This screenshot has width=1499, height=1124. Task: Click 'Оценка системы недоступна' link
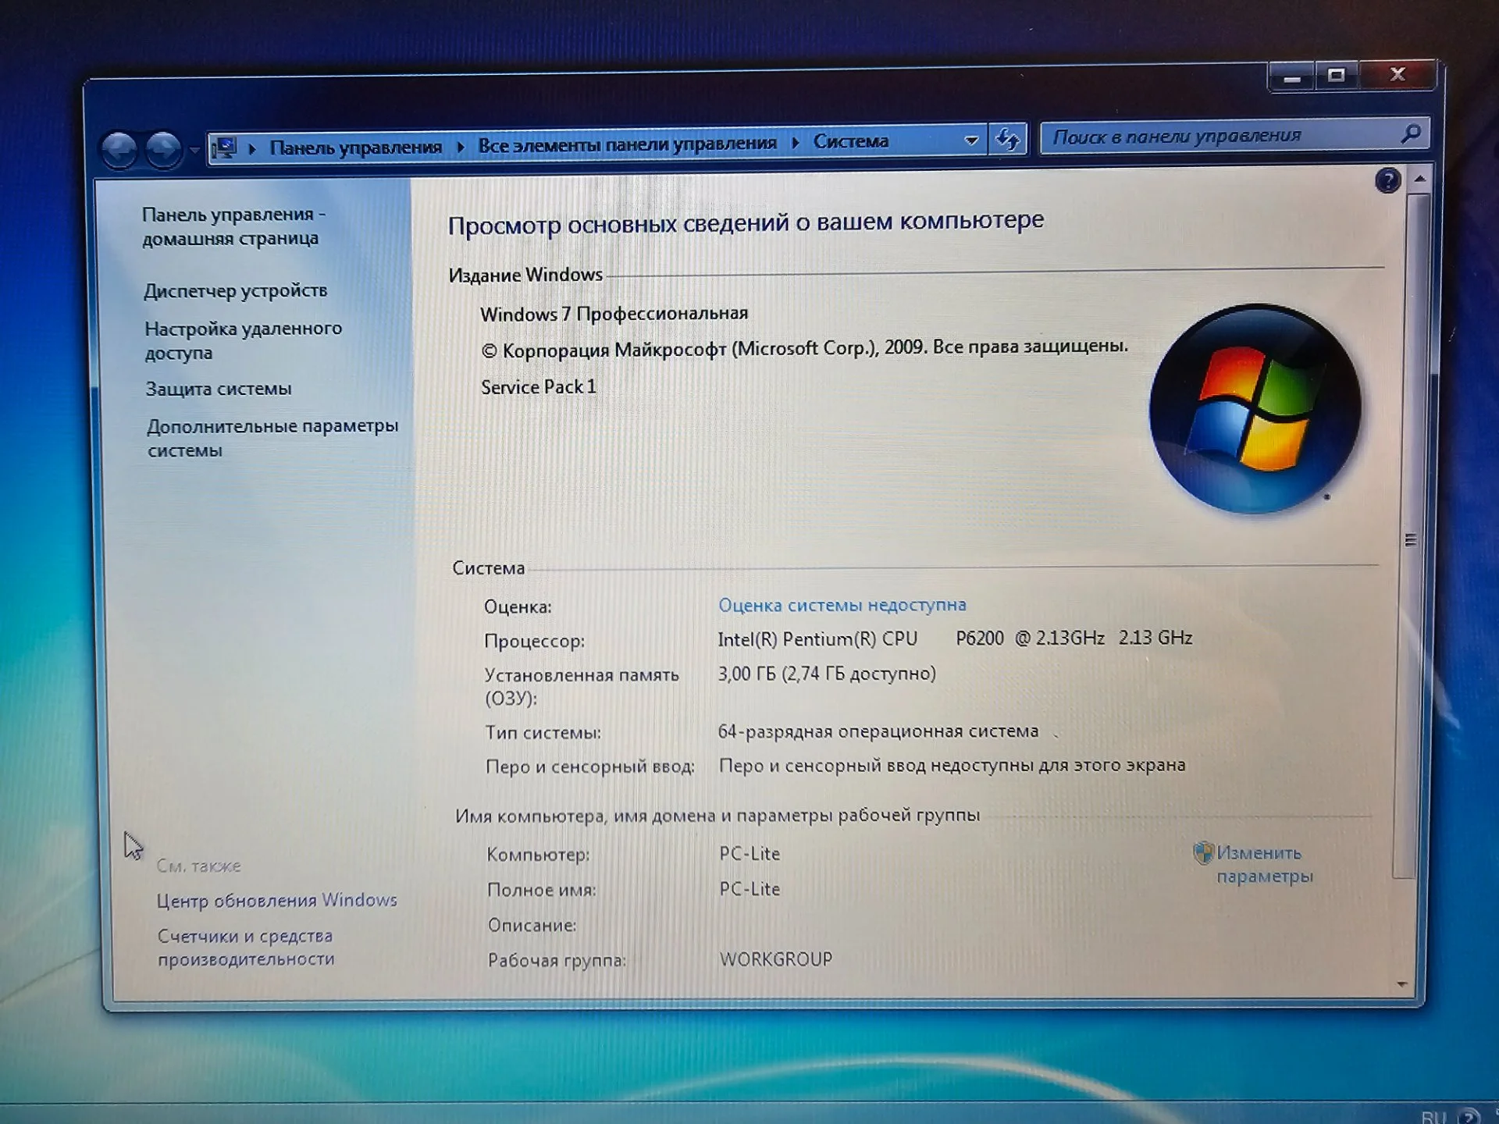tap(842, 605)
